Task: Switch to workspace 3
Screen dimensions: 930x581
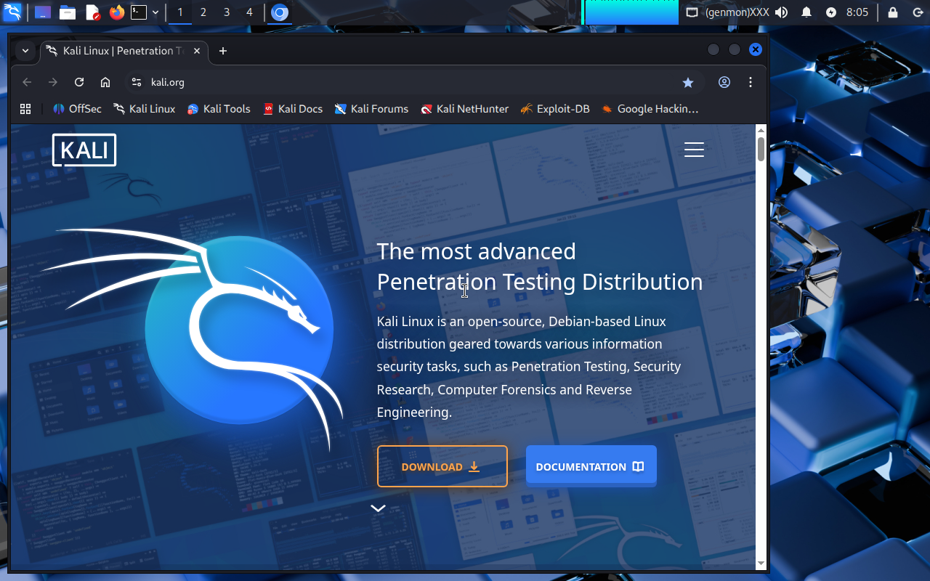Action: (227, 12)
